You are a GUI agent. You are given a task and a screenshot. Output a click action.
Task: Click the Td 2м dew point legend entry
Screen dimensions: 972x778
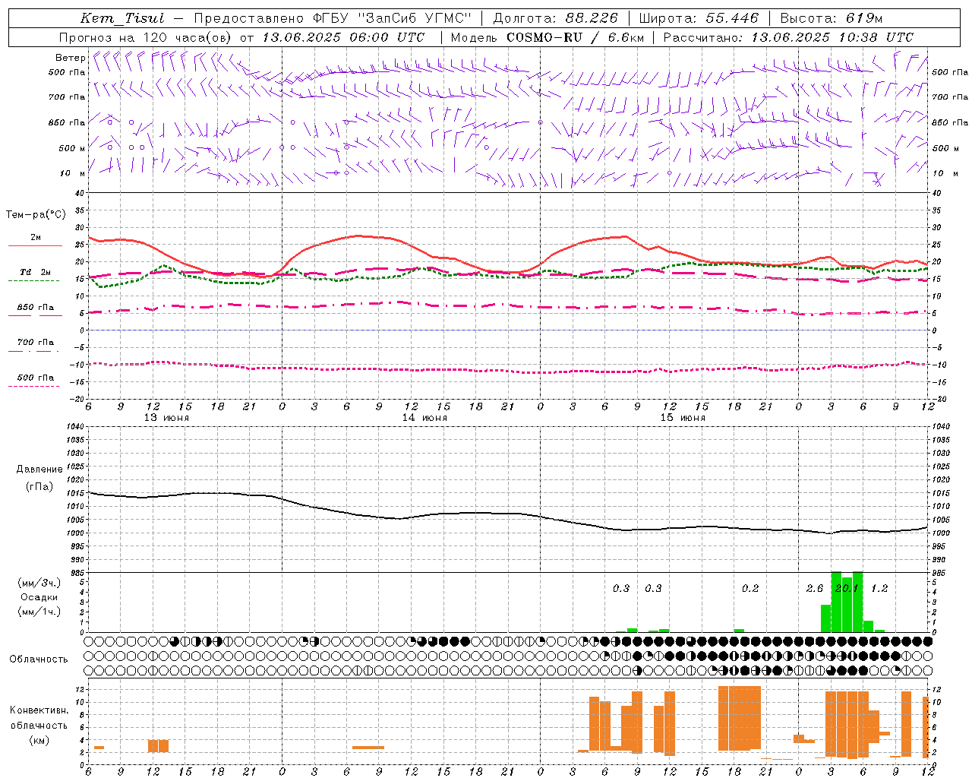[36, 272]
